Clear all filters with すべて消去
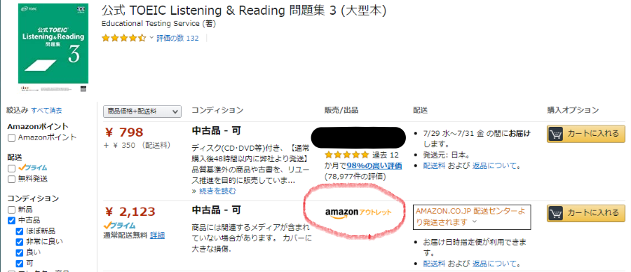The height and width of the screenshot is (272, 631). (x=47, y=110)
